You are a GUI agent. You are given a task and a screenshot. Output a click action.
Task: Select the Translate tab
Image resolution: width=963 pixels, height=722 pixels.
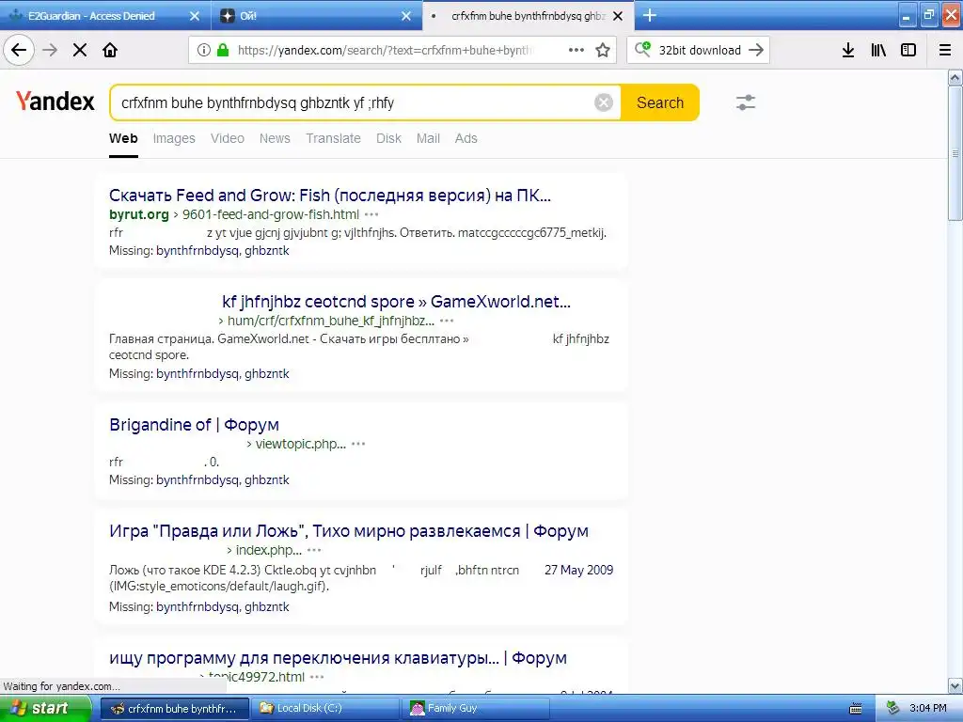pyautogui.click(x=334, y=139)
